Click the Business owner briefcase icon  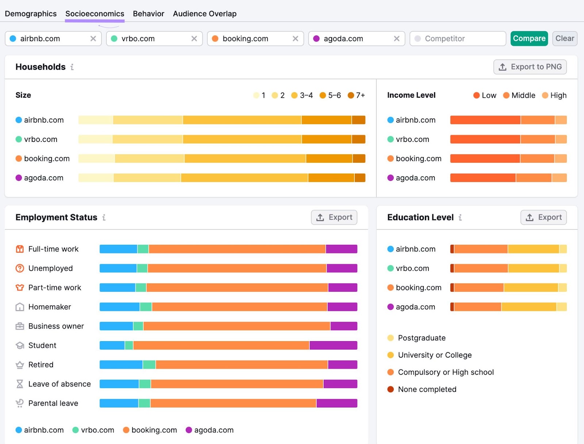pos(19,326)
